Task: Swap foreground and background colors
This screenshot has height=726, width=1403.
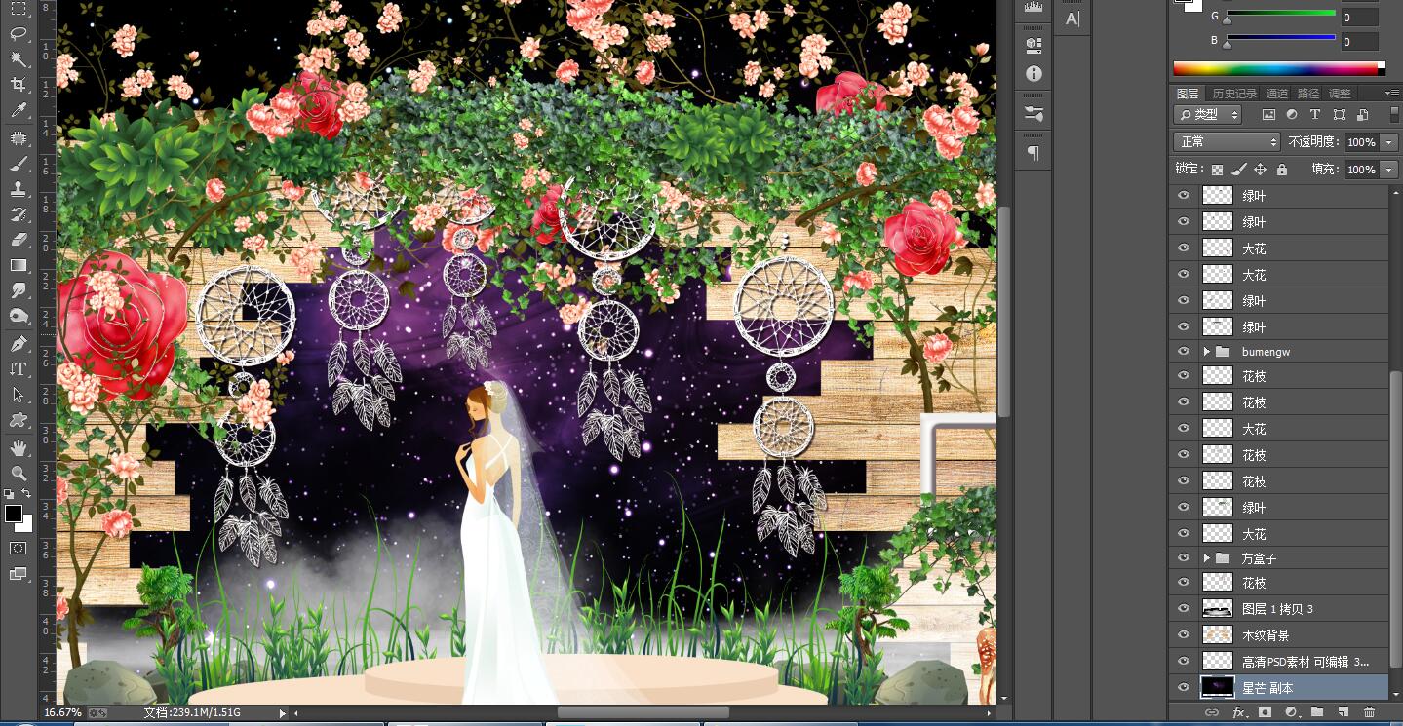Action: point(26,494)
